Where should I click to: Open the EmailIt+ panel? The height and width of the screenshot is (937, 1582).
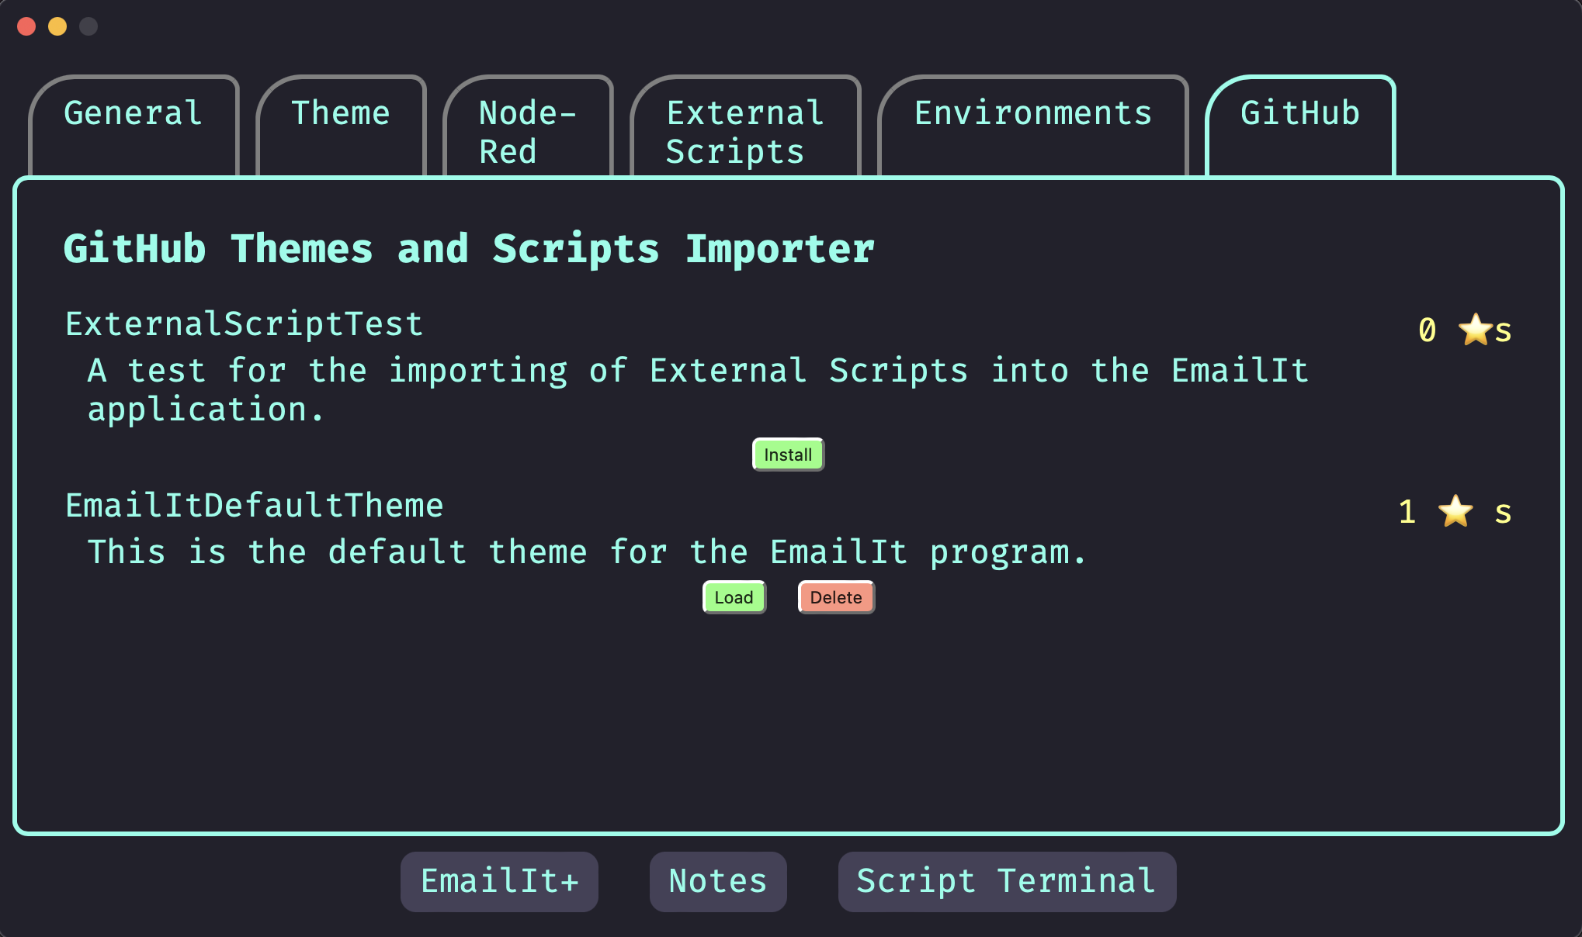pyautogui.click(x=498, y=881)
